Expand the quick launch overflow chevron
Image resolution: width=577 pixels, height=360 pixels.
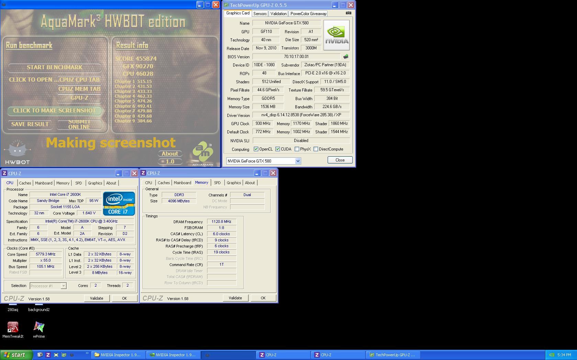click(x=87, y=353)
